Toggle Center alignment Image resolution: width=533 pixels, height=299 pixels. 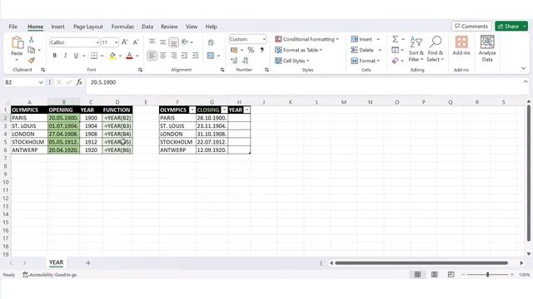pyautogui.click(x=163, y=56)
